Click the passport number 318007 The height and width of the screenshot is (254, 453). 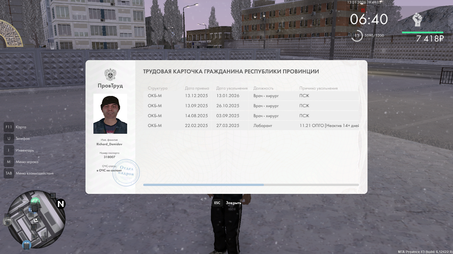point(109,157)
